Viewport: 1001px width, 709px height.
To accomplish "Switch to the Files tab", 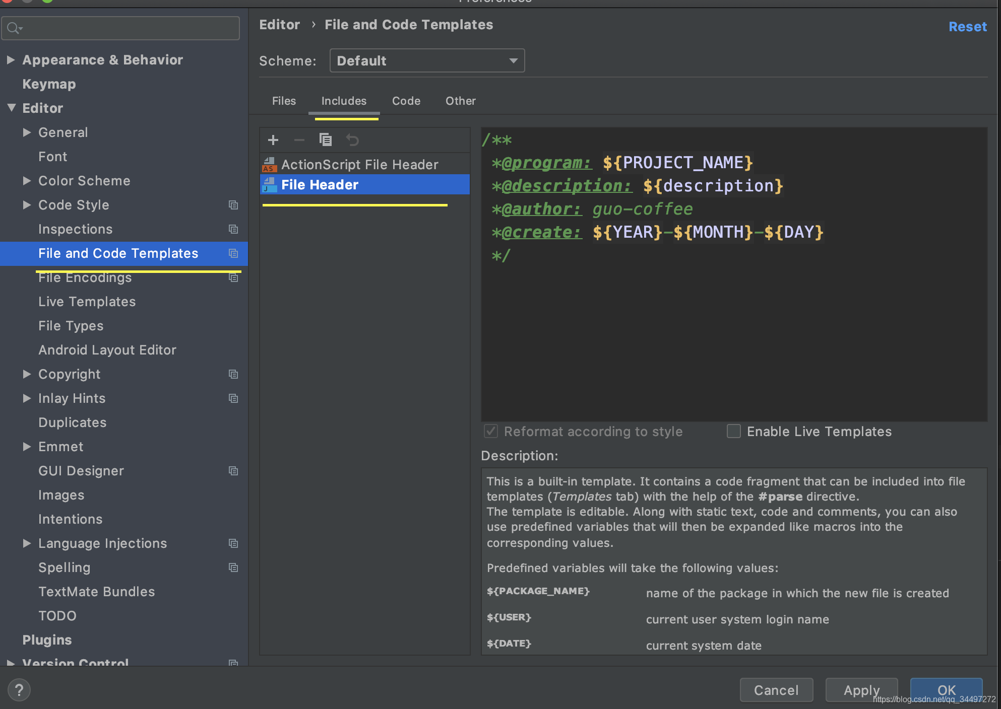I will [284, 101].
